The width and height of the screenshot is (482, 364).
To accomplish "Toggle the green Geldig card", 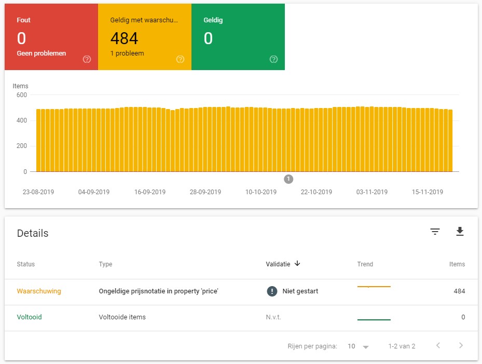I will point(238,36).
